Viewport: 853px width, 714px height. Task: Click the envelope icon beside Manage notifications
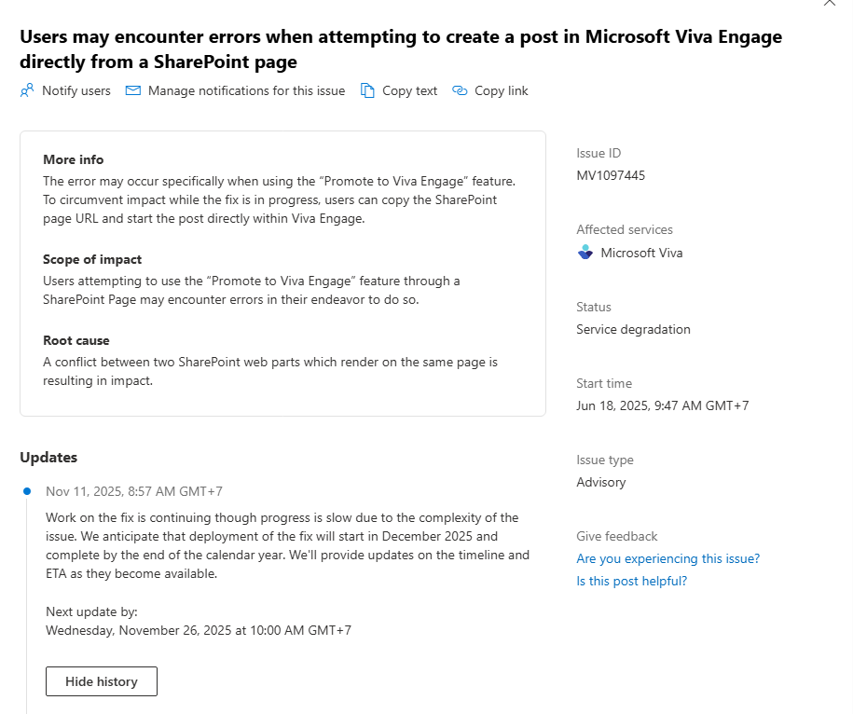pyautogui.click(x=132, y=90)
